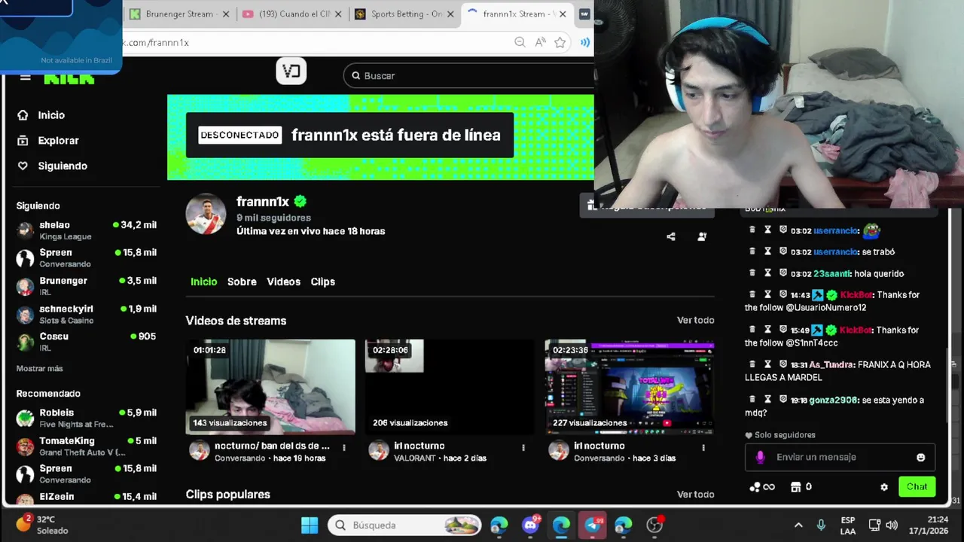964x542 pixels.
Task: Switch to the Videos tab
Action: 283,282
